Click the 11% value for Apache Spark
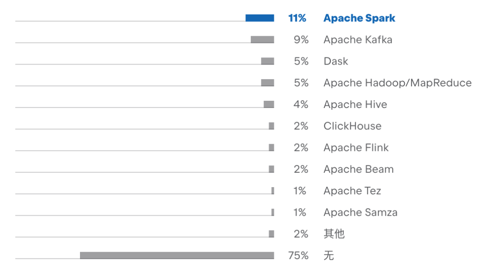This screenshot has width=488, height=278. (x=297, y=19)
